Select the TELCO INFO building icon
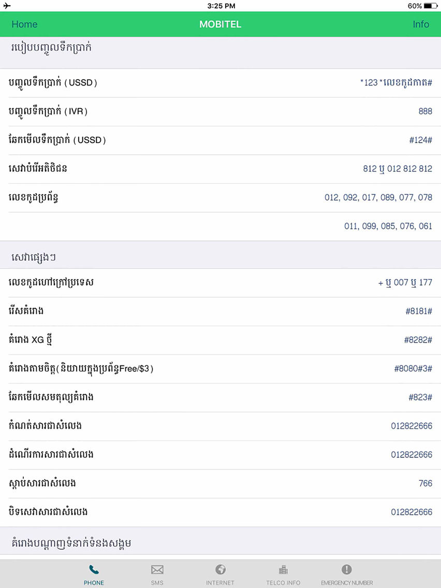The width and height of the screenshot is (441, 588). [283, 570]
